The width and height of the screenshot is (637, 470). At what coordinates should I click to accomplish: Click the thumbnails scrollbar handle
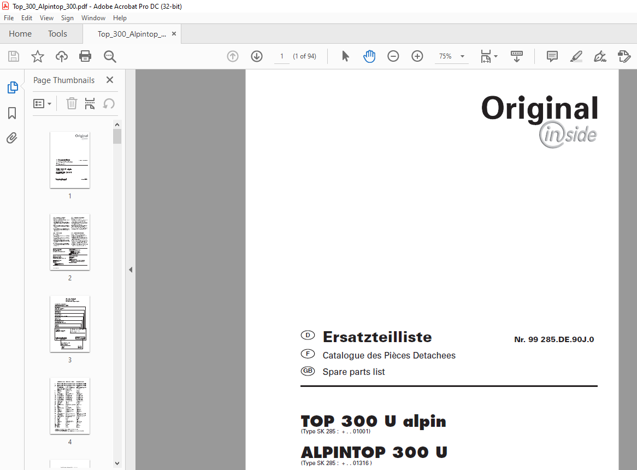tap(117, 137)
